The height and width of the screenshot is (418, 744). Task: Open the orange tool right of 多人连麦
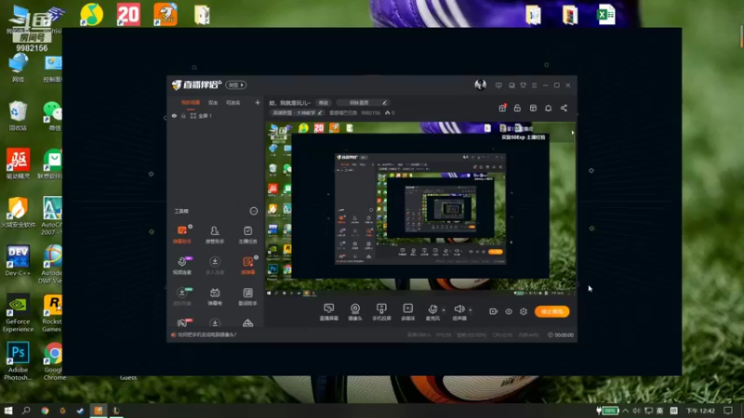tap(247, 266)
